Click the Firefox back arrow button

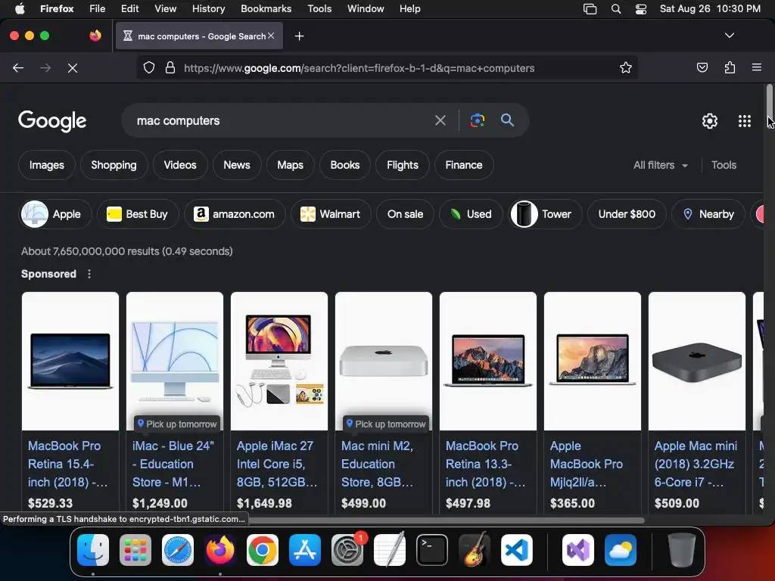(x=18, y=67)
